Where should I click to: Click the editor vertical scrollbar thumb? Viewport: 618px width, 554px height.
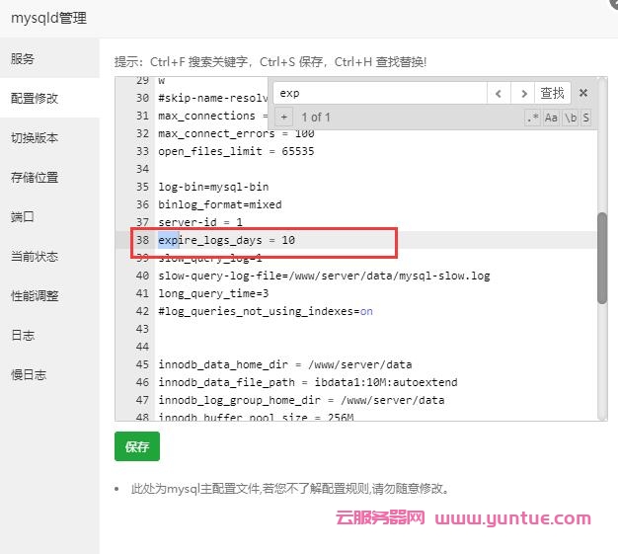[602, 257]
